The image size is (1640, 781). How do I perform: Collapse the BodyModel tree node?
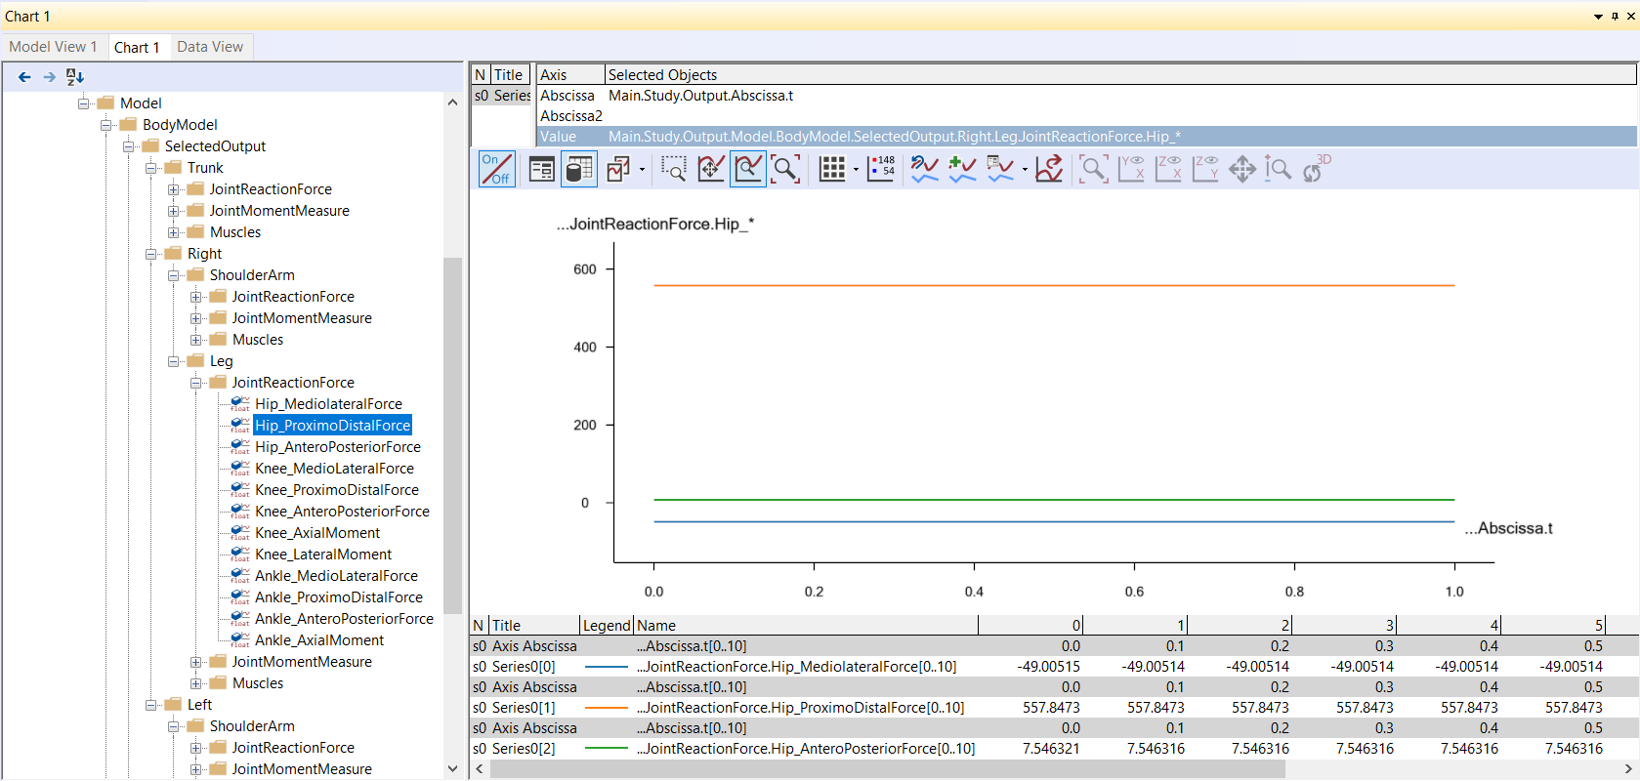pos(106,125)
